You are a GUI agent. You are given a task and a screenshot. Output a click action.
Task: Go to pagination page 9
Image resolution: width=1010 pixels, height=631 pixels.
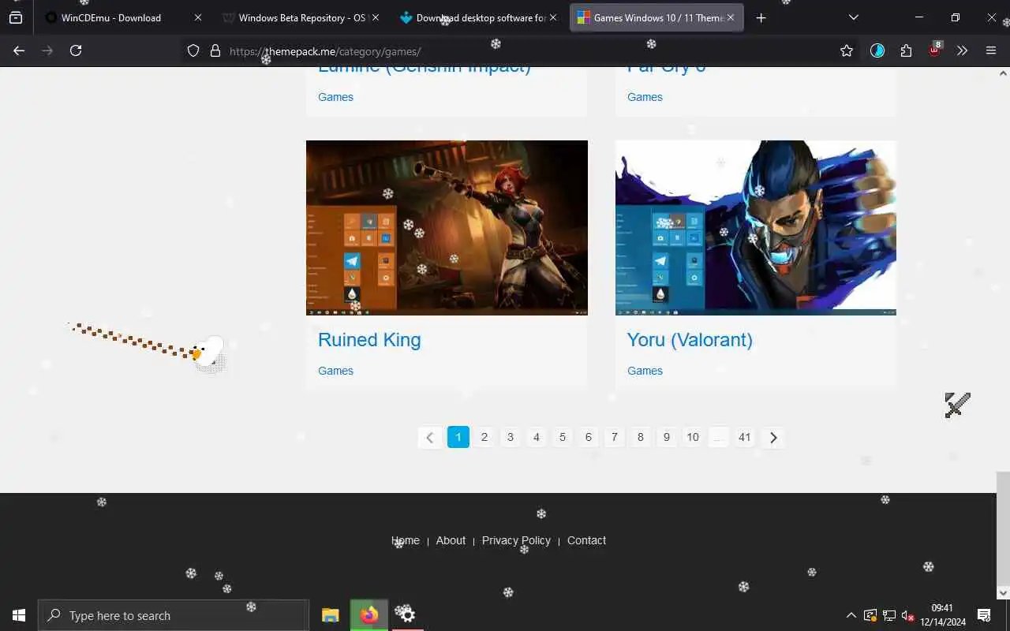[667, 437]
